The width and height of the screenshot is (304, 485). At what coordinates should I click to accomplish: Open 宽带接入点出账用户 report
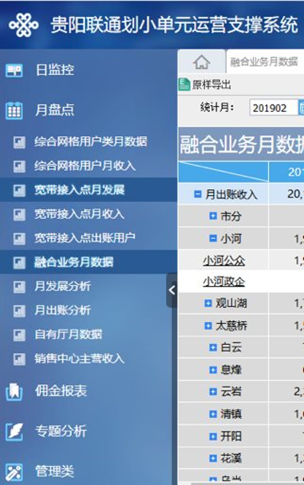85,238
